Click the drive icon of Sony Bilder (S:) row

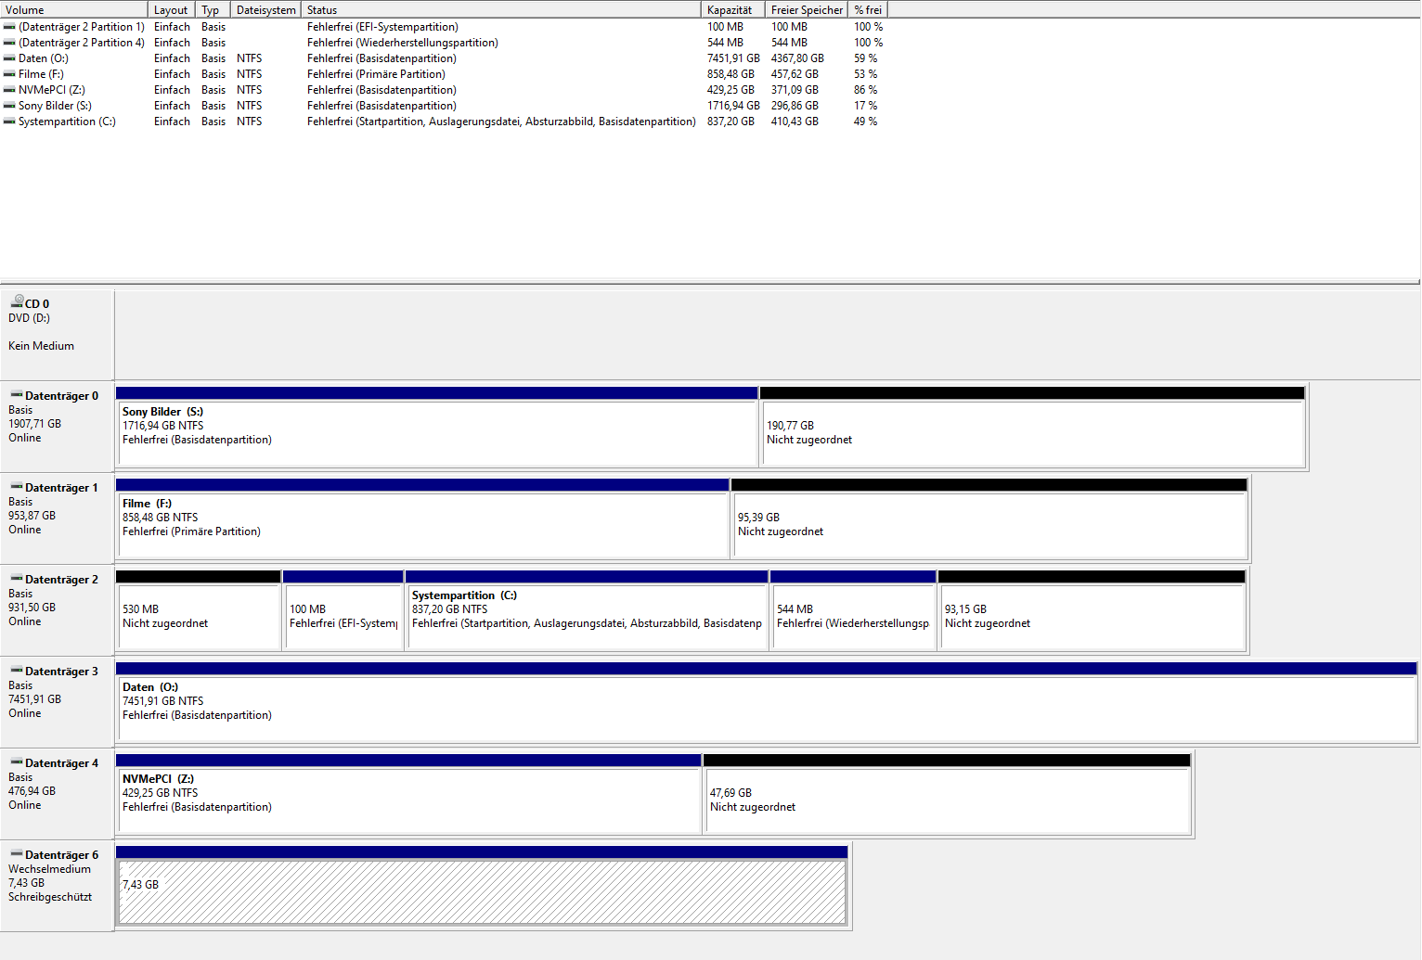(x=9, y=106)
